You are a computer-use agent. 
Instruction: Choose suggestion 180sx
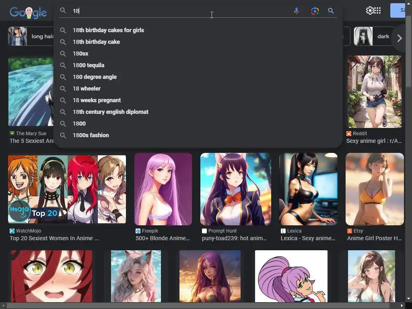pyautogui.click(x=198, y=54)
